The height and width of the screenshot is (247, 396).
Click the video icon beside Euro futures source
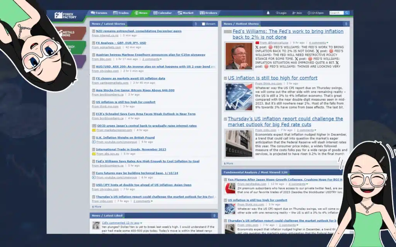(94, 178)
